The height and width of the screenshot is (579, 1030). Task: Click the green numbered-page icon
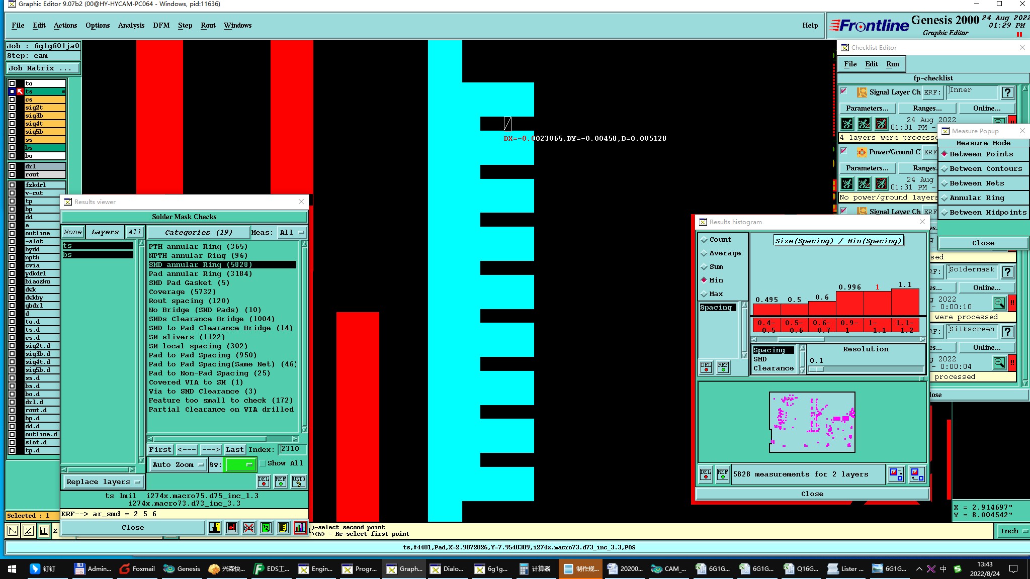pyautogui.click(x=266, y=528)
